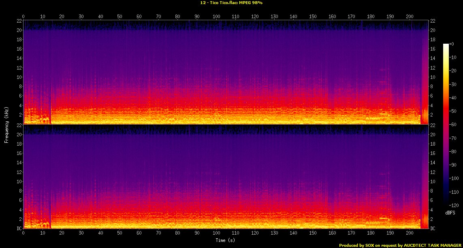The width and height of the screenshot is (463, 248).
Task: Click the 'Frequency (kHz)' axis label
Action: click(x=6, y=124)
